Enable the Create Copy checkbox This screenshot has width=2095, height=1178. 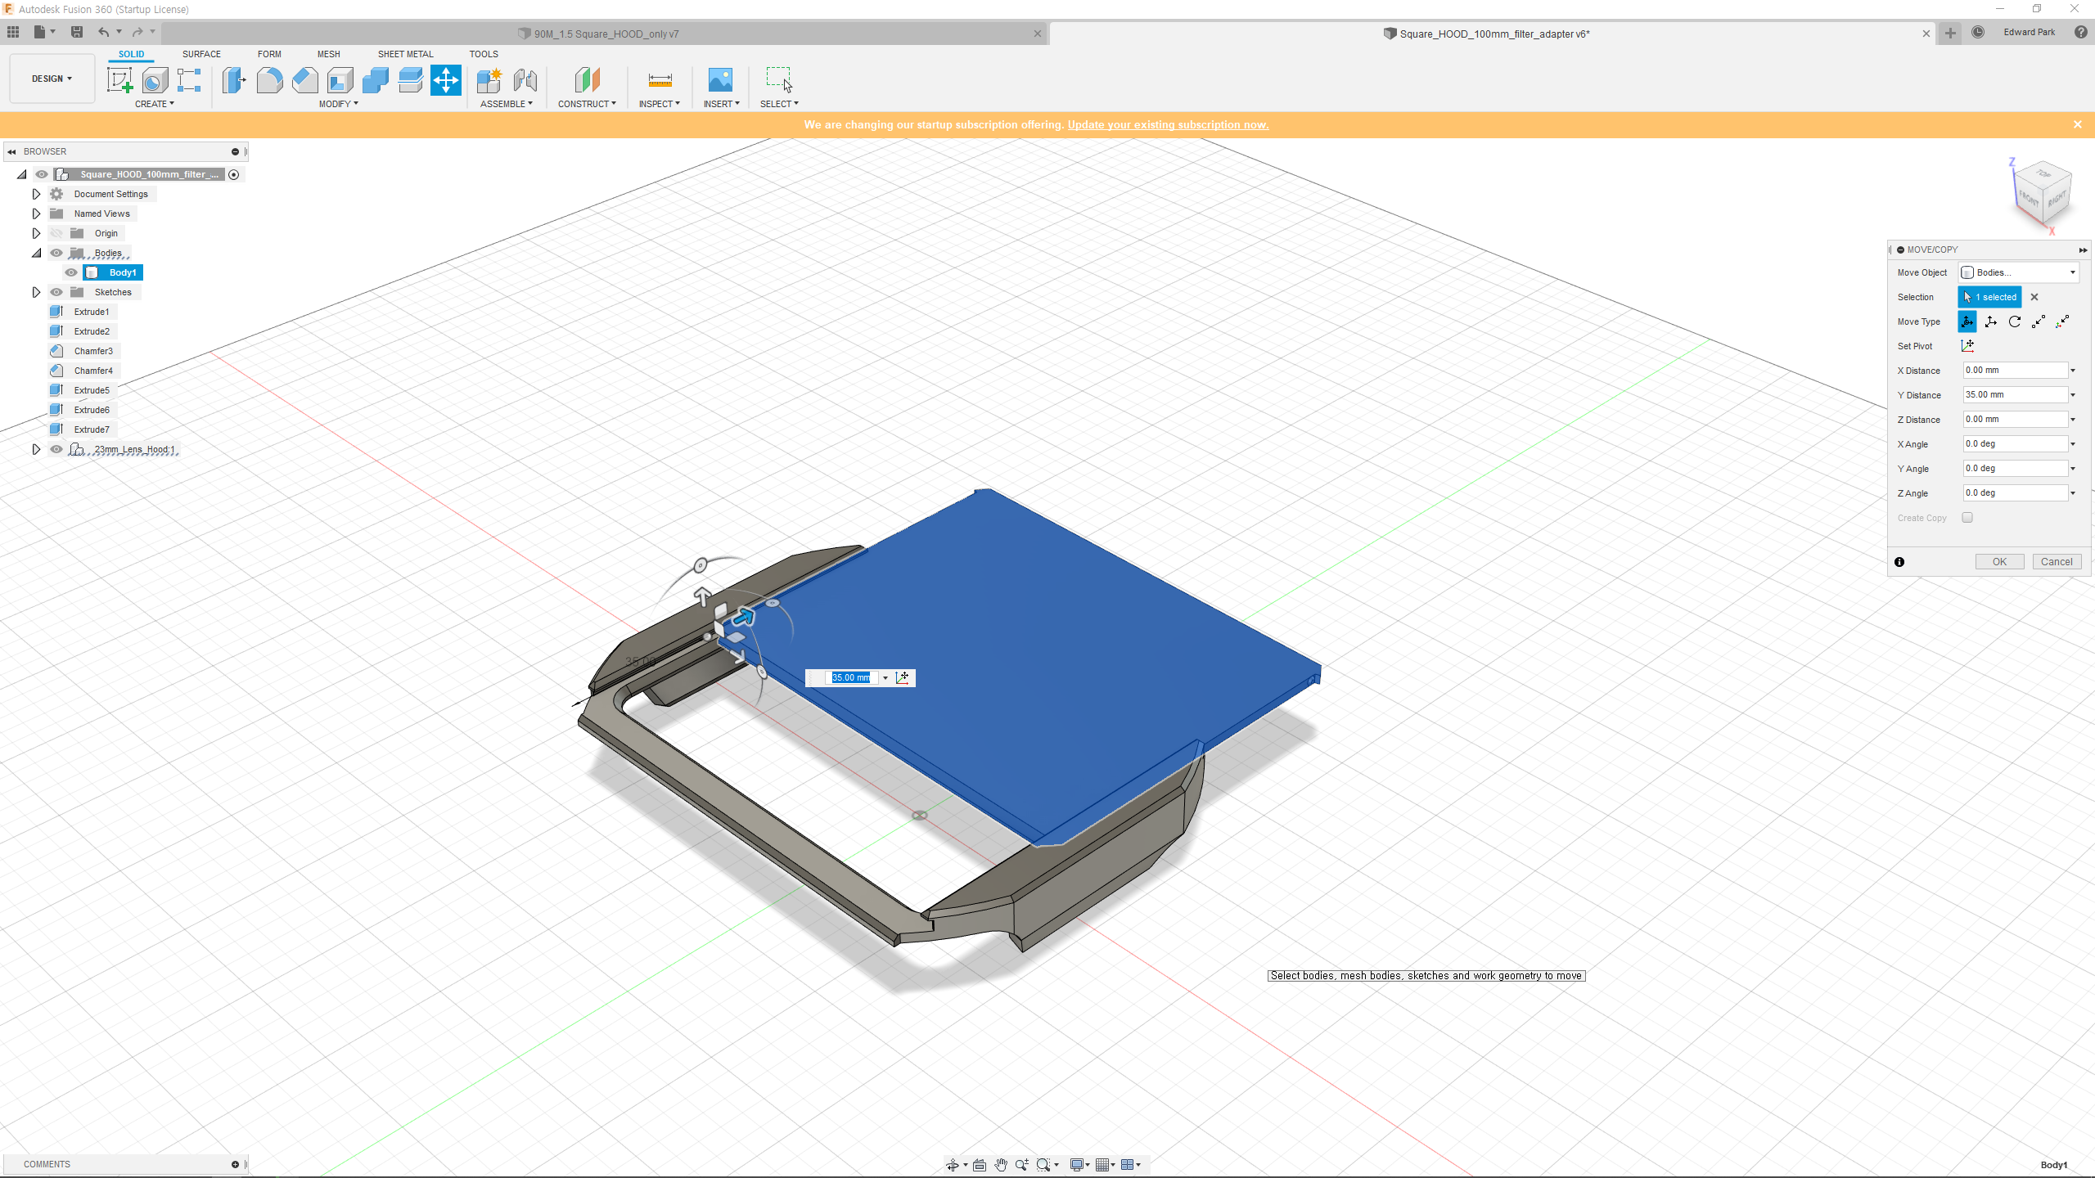click(x=1967, y=518)
